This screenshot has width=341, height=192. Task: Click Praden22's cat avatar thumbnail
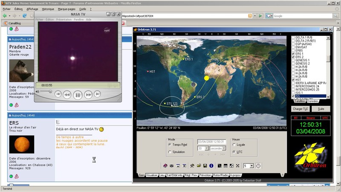coord(22,70)
